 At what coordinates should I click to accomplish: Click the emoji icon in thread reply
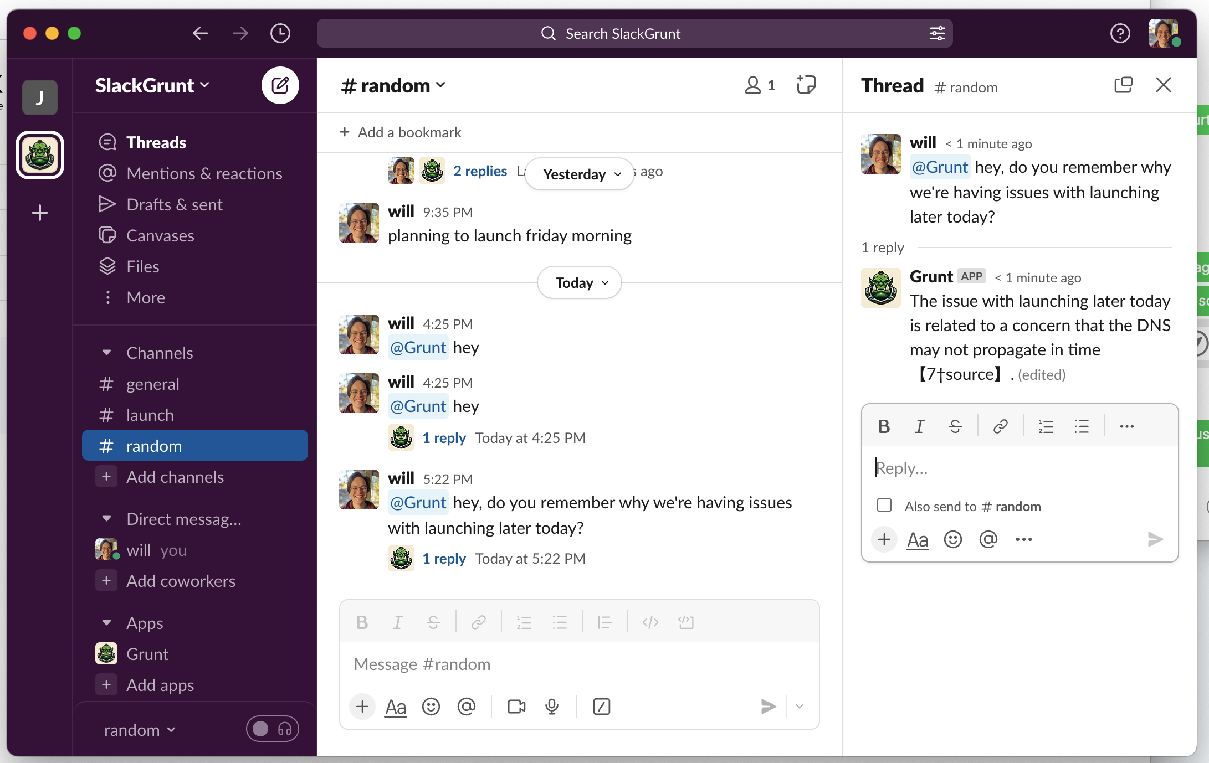[x=952, y=539]
